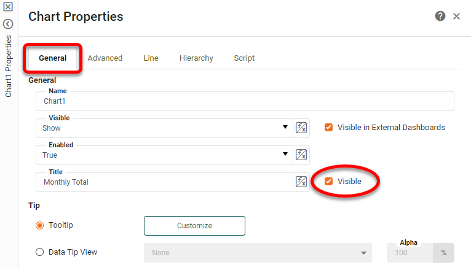Select the Tooltip radio button

point(40,225)
